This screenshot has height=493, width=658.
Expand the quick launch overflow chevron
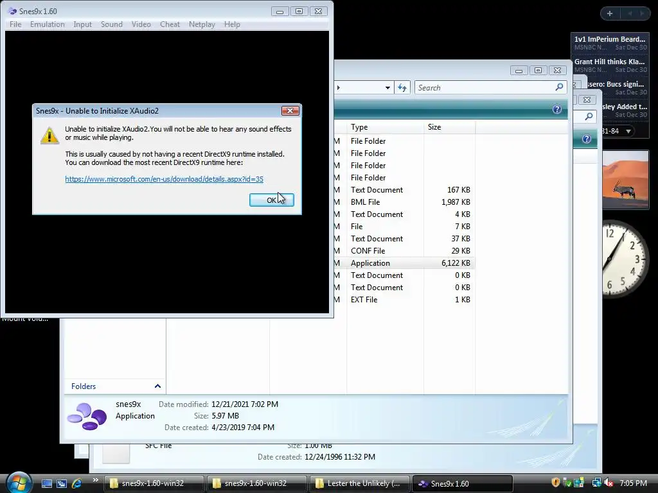pos(96,480)
